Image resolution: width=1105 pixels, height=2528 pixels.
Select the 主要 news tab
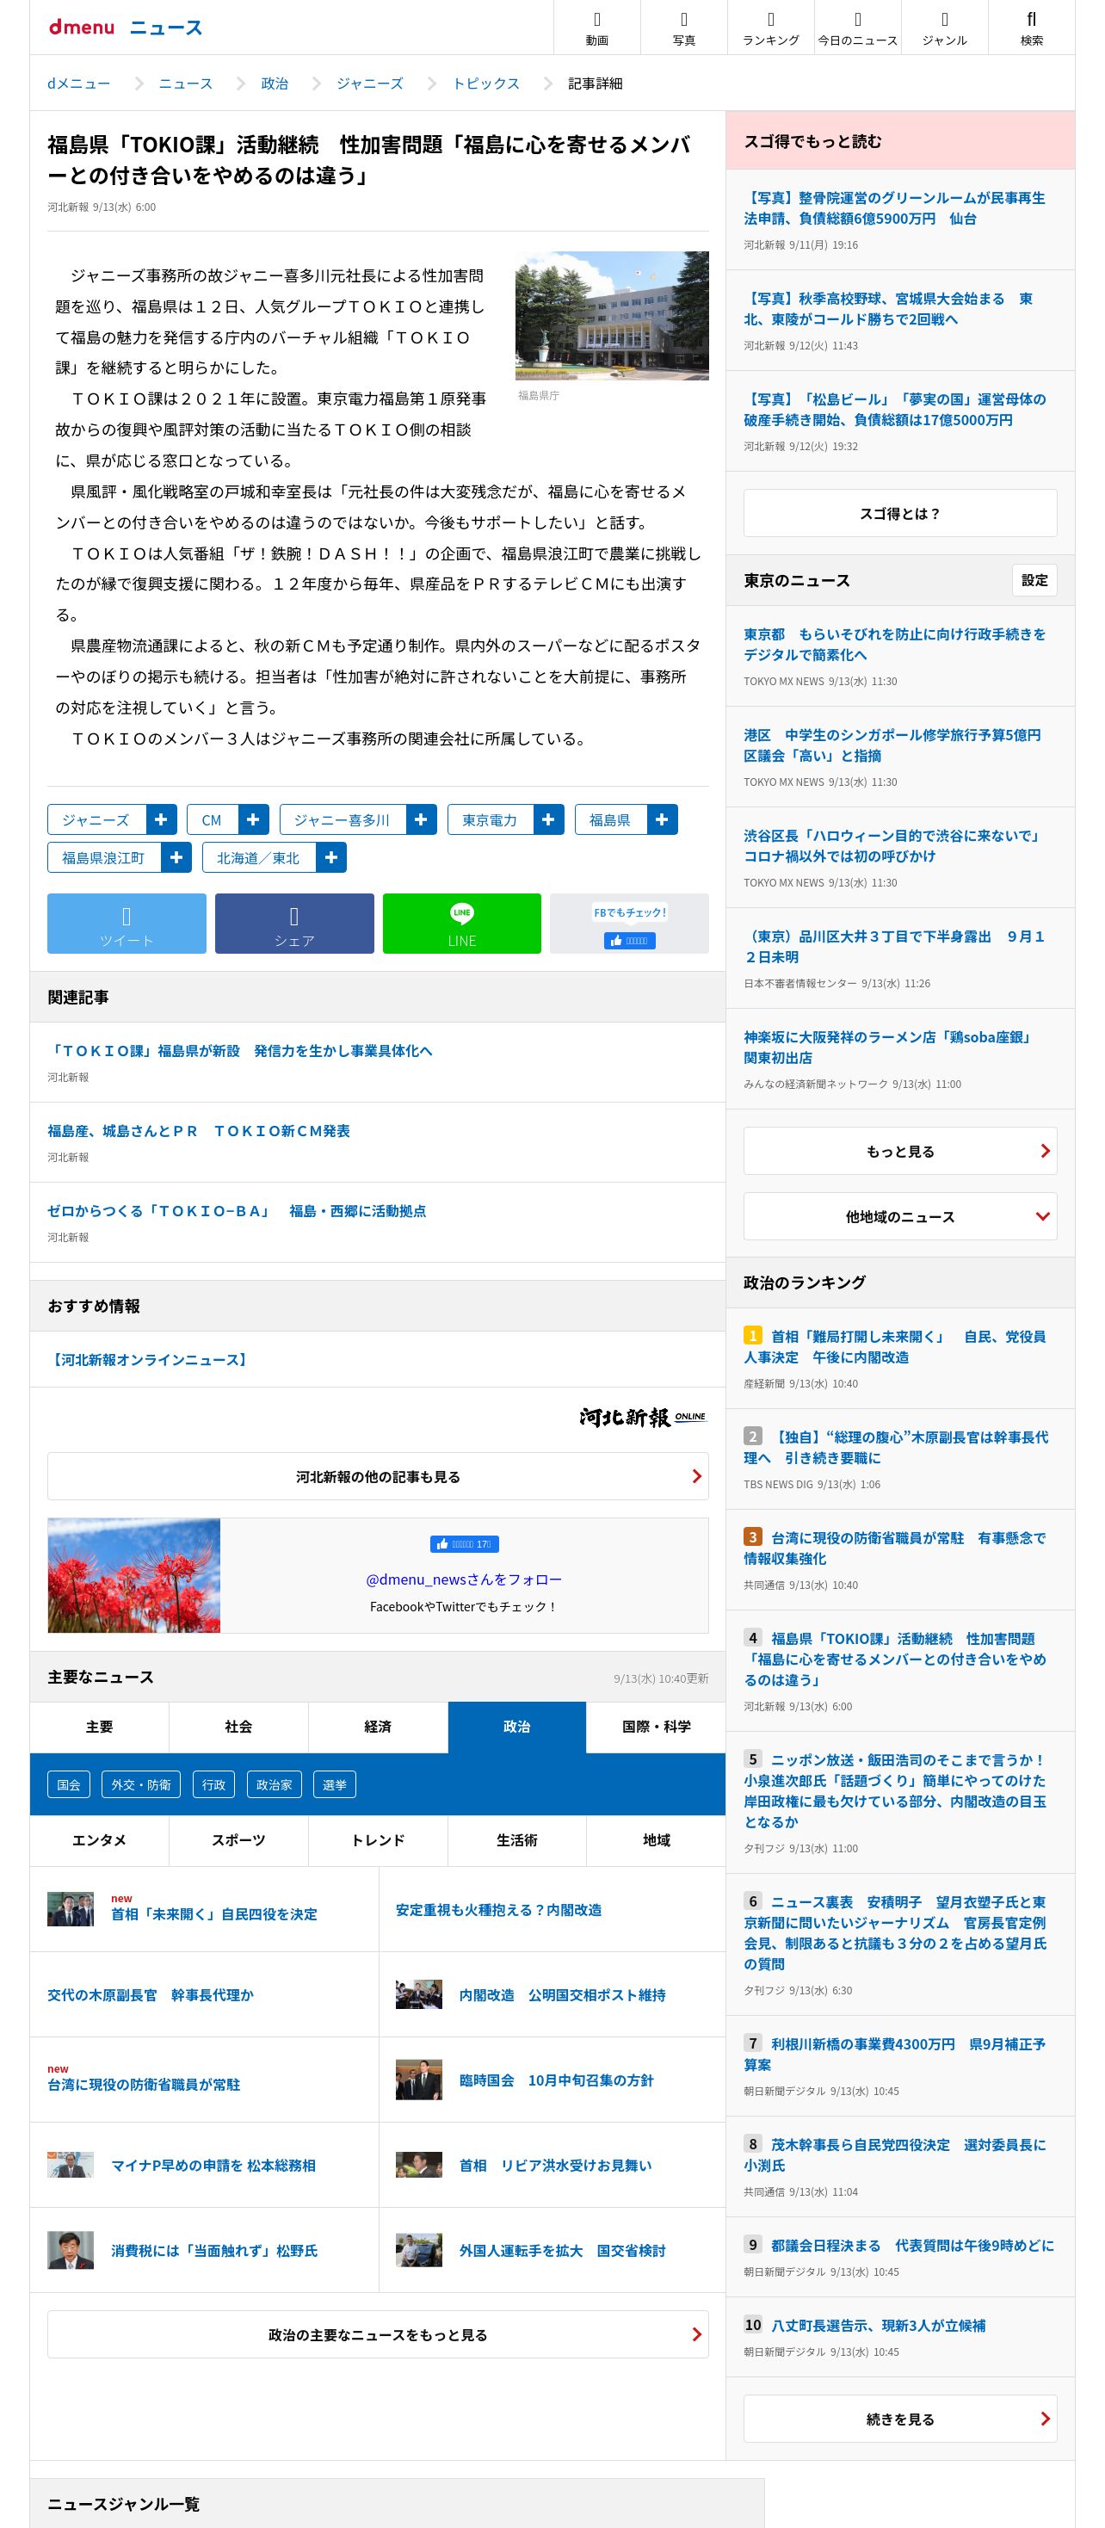pyautogui.click(x=99, y=1728)
